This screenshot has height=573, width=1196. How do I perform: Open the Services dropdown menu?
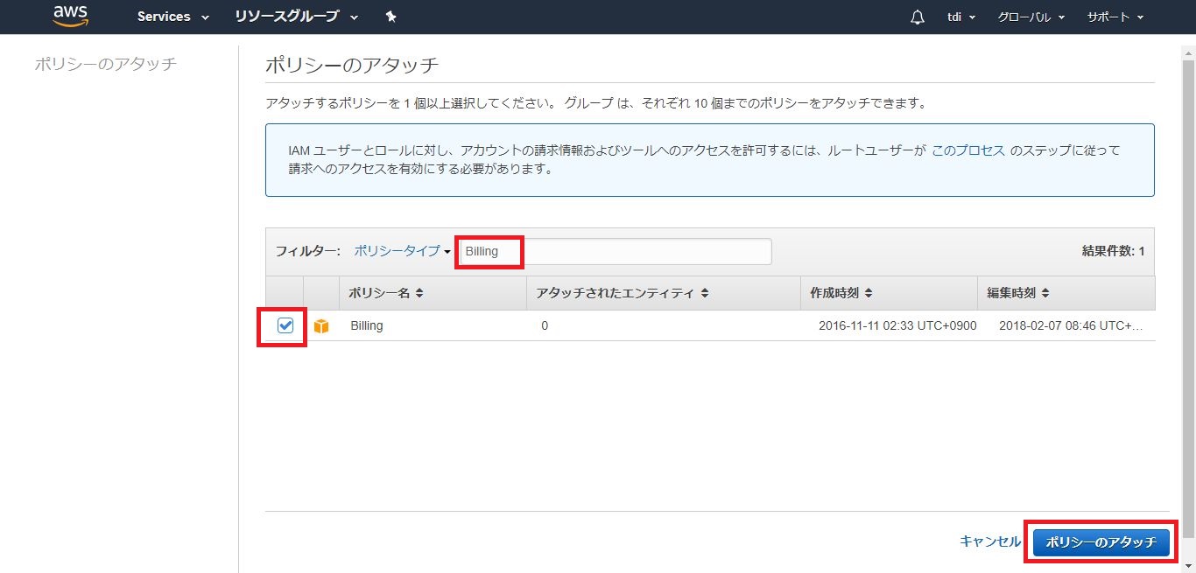click(172, 17)
